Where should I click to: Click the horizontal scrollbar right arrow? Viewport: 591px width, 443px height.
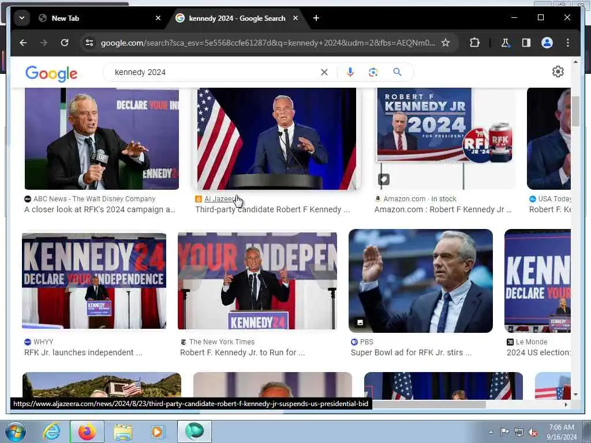click(x=566, y=404)
